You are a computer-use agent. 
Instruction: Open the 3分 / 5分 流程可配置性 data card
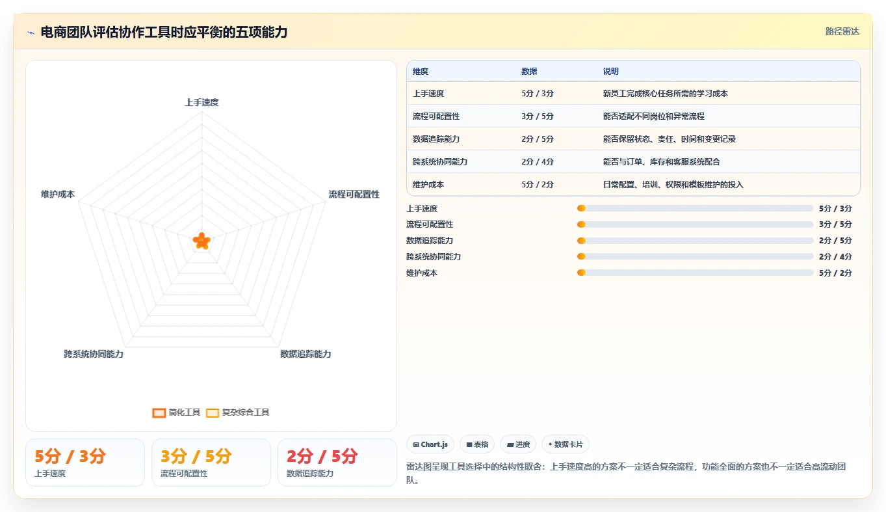coord(211,463)
